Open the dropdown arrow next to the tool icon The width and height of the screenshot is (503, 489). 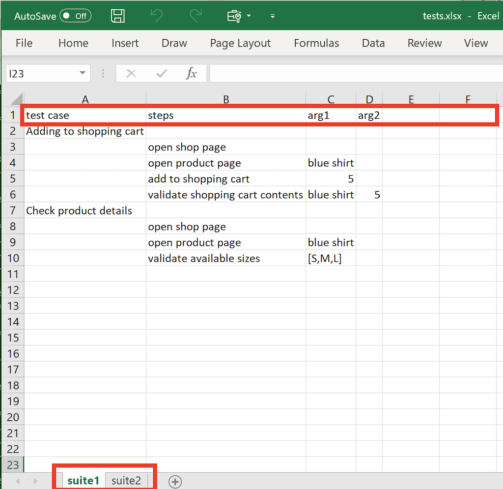click(x=249, y=16)
